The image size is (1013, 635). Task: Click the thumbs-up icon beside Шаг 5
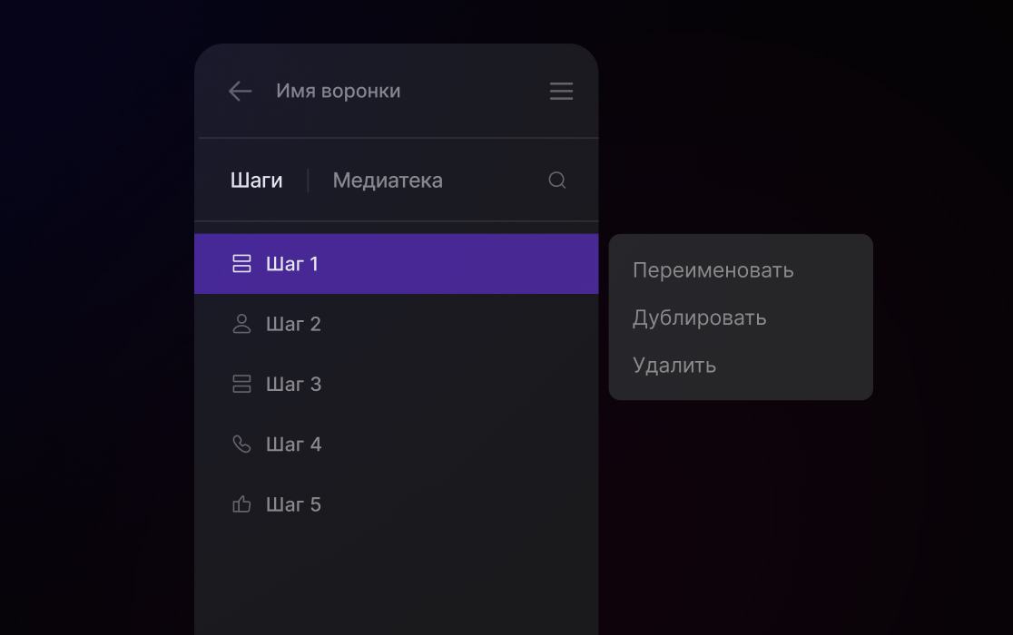coord(241,504)
